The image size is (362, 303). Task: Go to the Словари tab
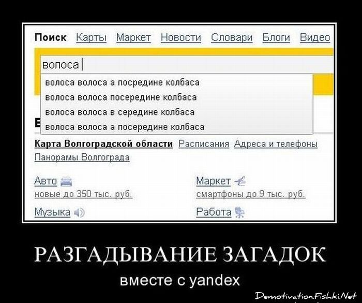tap(231, 37)
